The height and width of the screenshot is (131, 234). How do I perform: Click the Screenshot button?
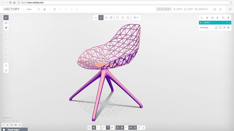pos(201,9)
